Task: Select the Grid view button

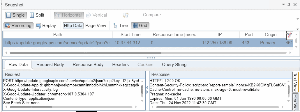Action: 140,26
